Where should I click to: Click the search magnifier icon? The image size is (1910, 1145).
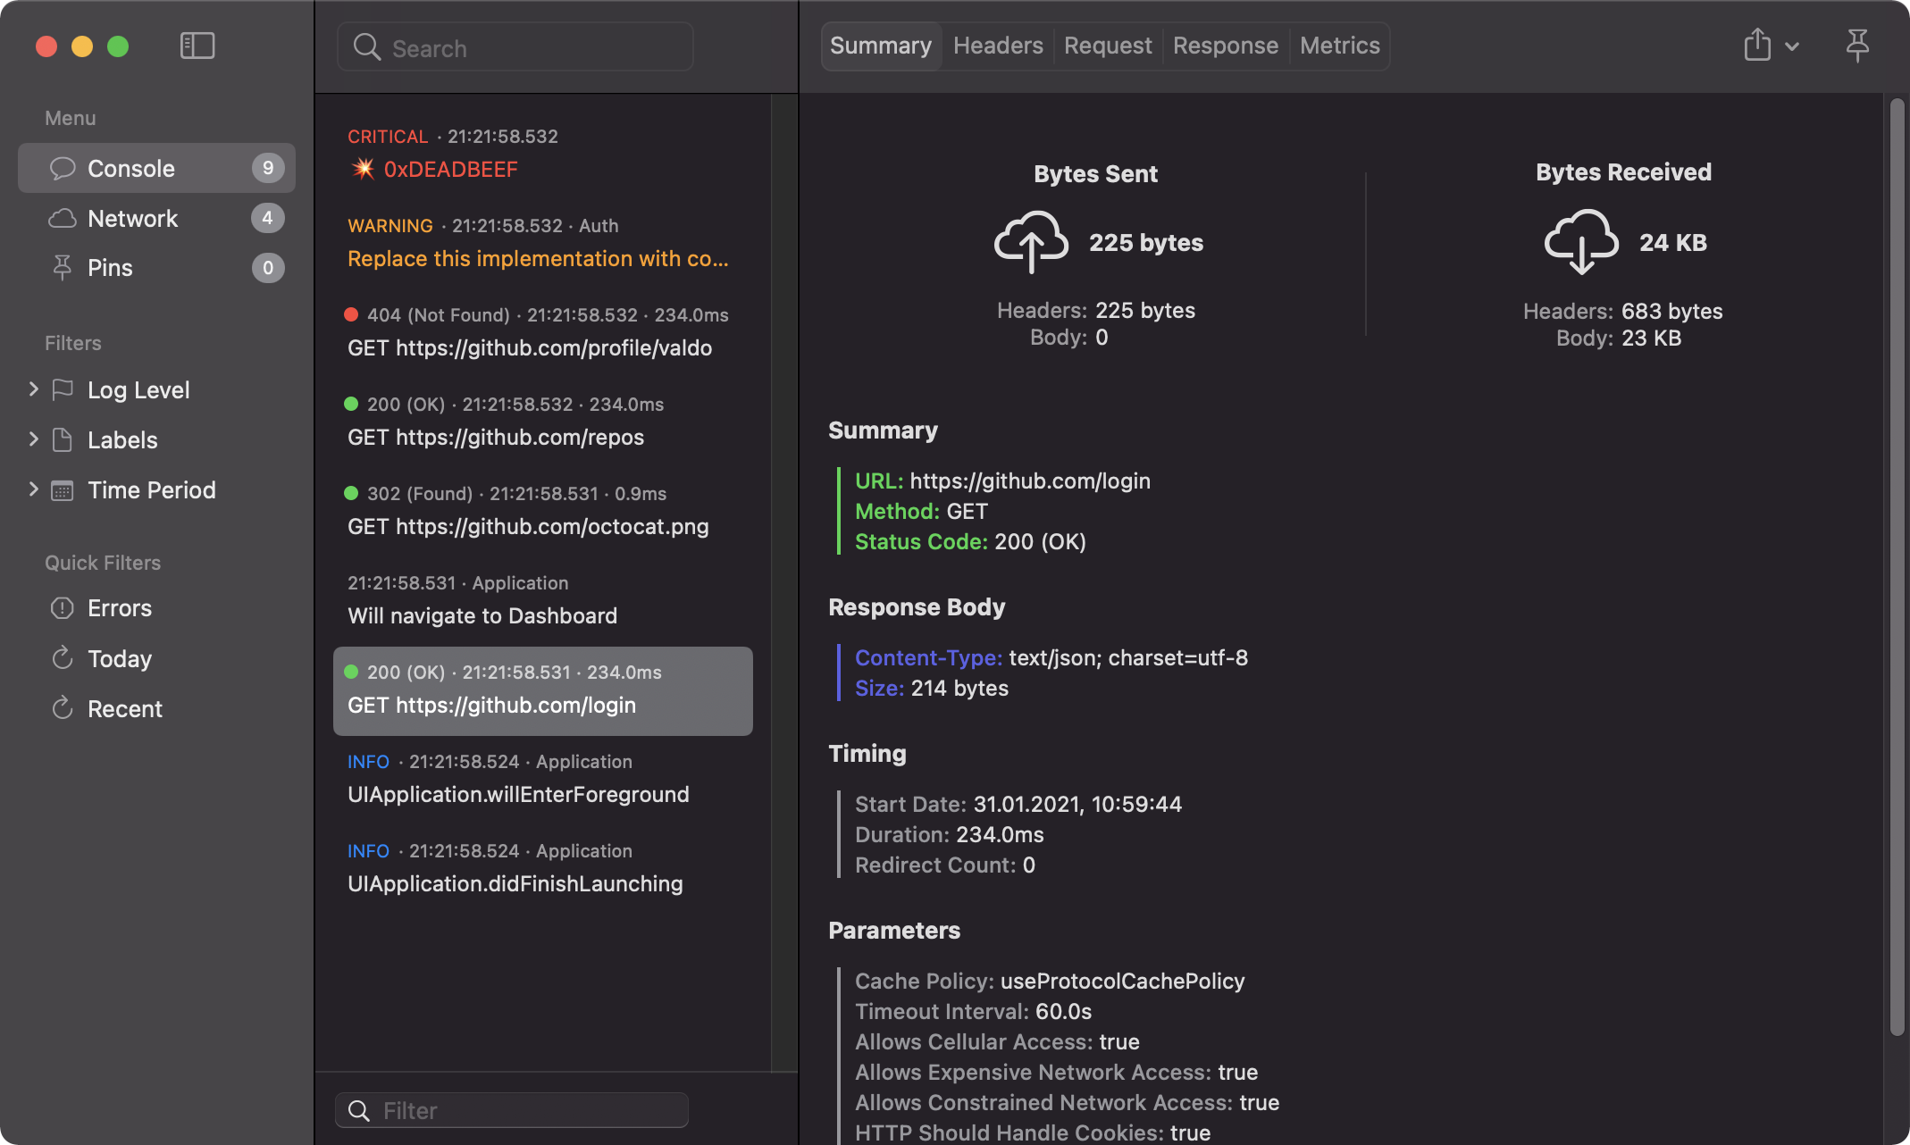[366, 47]
